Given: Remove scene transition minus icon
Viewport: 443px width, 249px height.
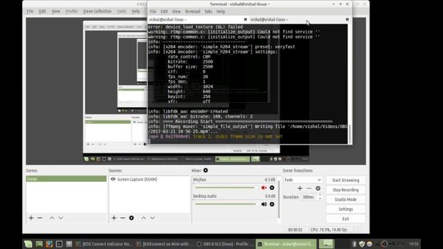Looking at the screenshot, I should tap(309, 188).
